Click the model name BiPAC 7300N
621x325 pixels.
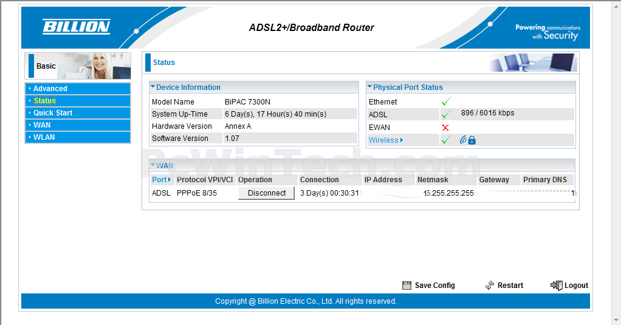pyautogui.click(x=247, y=102)
